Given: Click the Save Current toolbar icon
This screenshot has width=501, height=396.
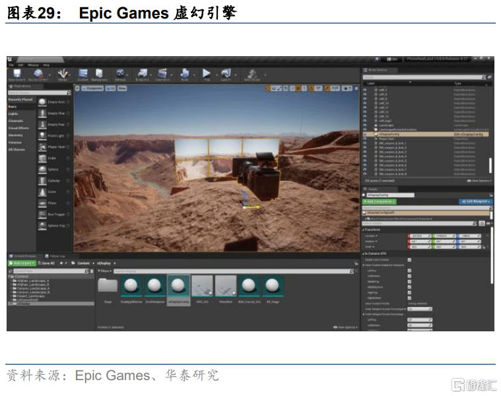Looking at the screenshot, I should click(x=17, y=74).
